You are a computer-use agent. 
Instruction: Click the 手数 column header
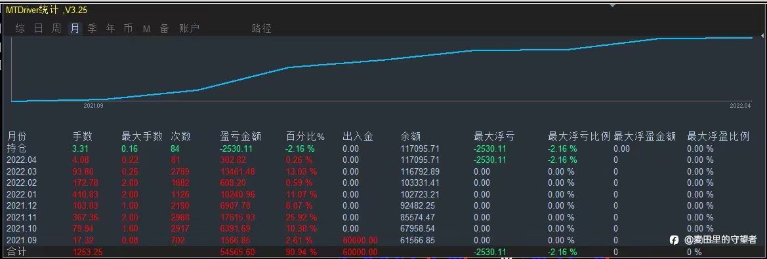[82, 137]
